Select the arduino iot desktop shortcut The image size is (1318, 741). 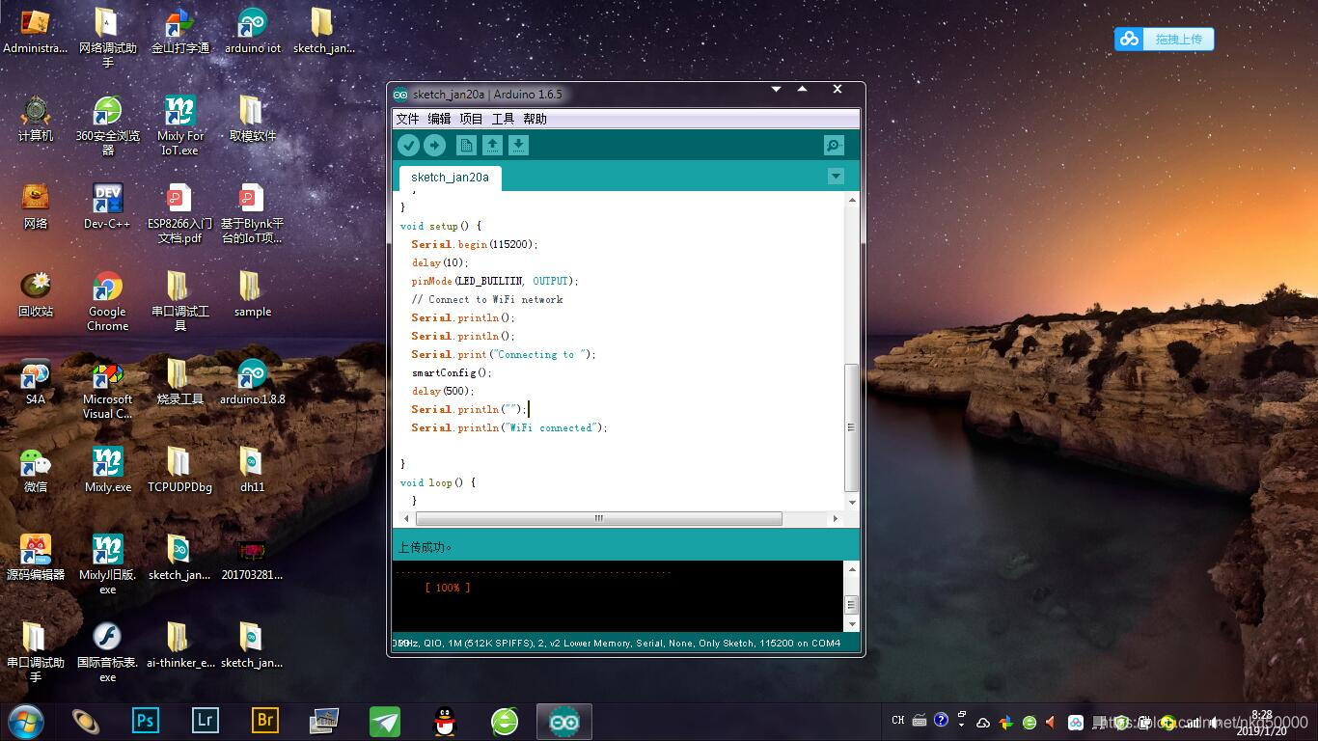[x=252, y=32]
